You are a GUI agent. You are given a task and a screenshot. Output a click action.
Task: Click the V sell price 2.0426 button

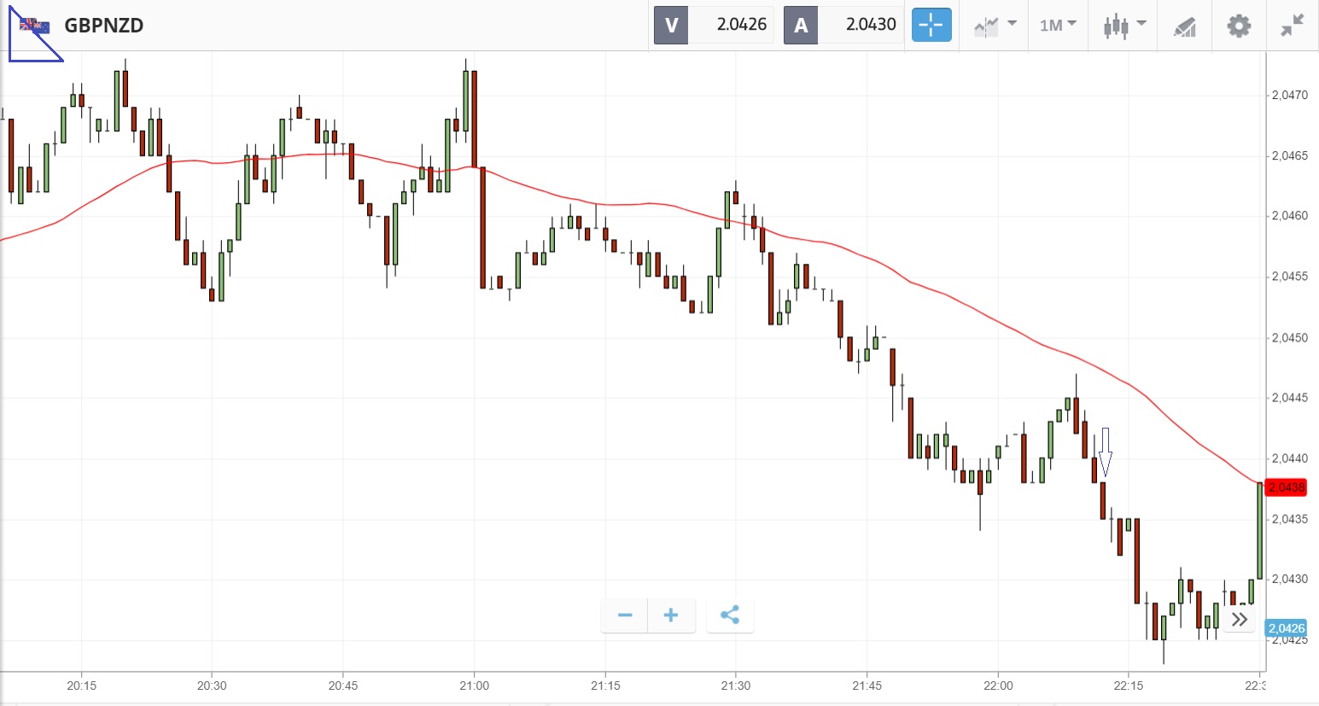click(714, 25)
